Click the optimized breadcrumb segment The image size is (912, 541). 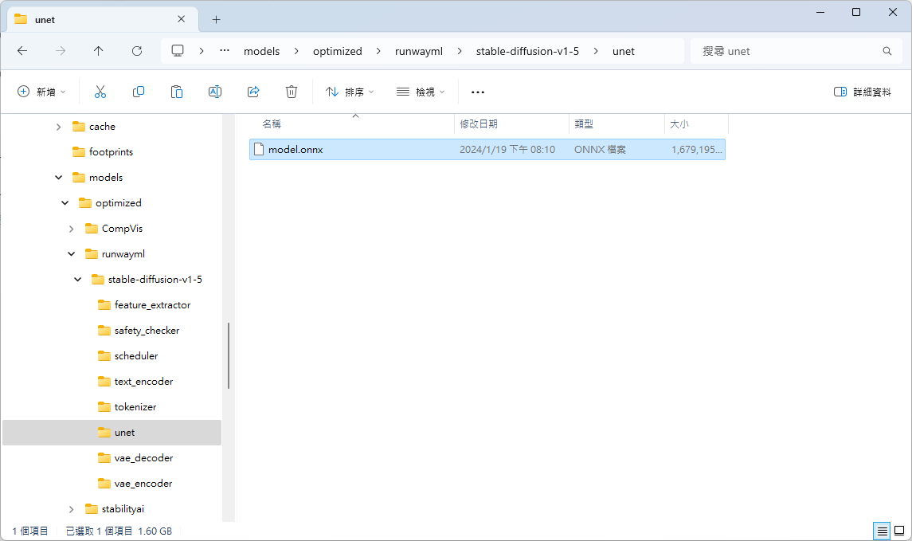(338, 51)
